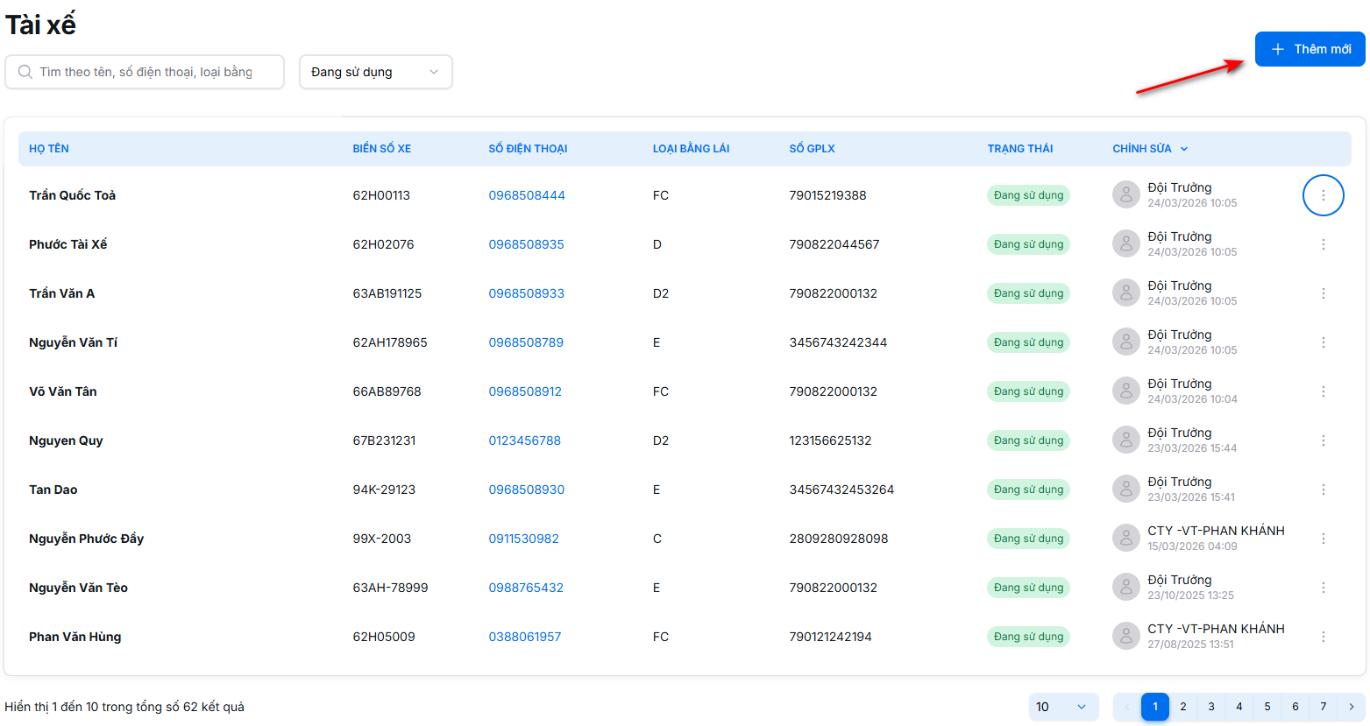This screenshot has height=726, width=1370.
Task: Go to next page using right arrow
Action: pos(1351,707)
